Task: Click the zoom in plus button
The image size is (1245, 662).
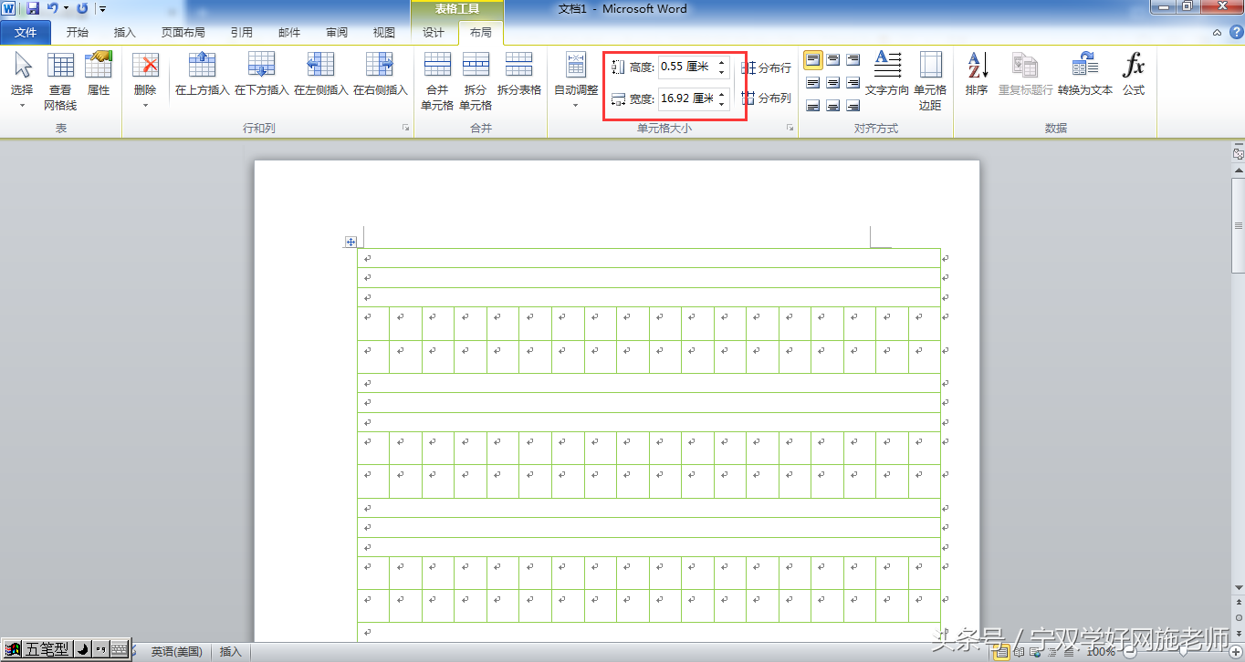Action: pyautogui.click(x=1235, y=651)
